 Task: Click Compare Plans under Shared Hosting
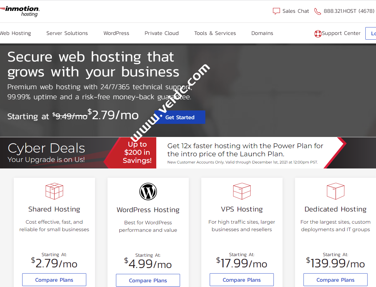[54, 280]
